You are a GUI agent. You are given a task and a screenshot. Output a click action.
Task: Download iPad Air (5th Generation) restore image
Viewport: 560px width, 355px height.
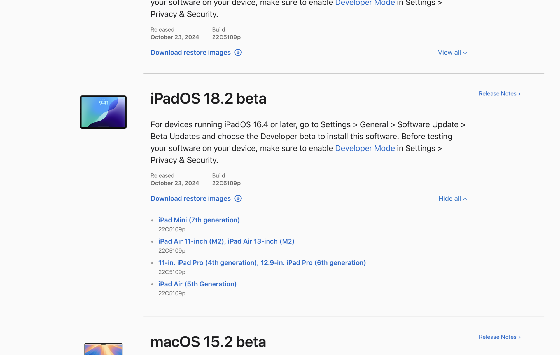click(197, 284)
